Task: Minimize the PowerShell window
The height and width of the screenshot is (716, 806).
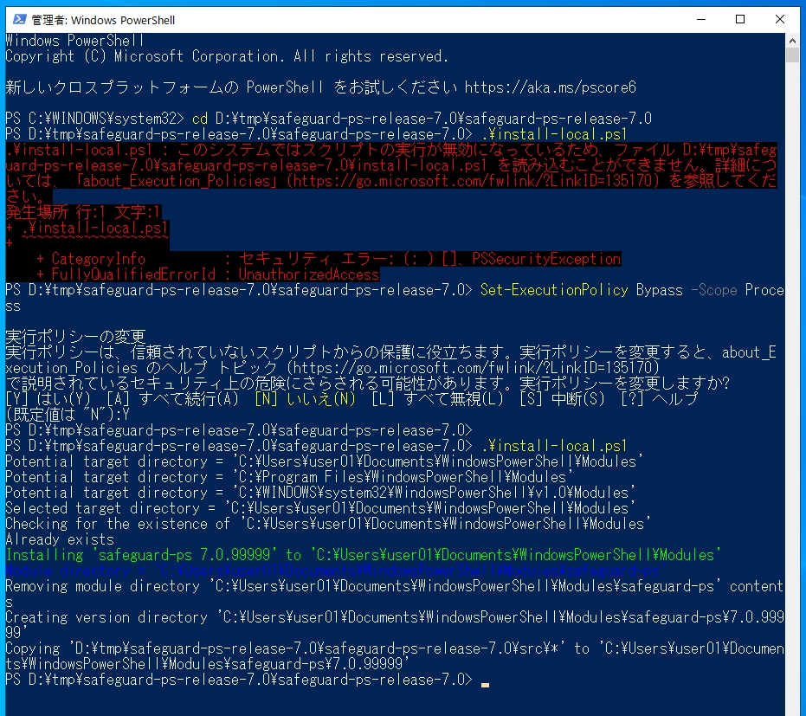Action: click(x=701, y=20)
